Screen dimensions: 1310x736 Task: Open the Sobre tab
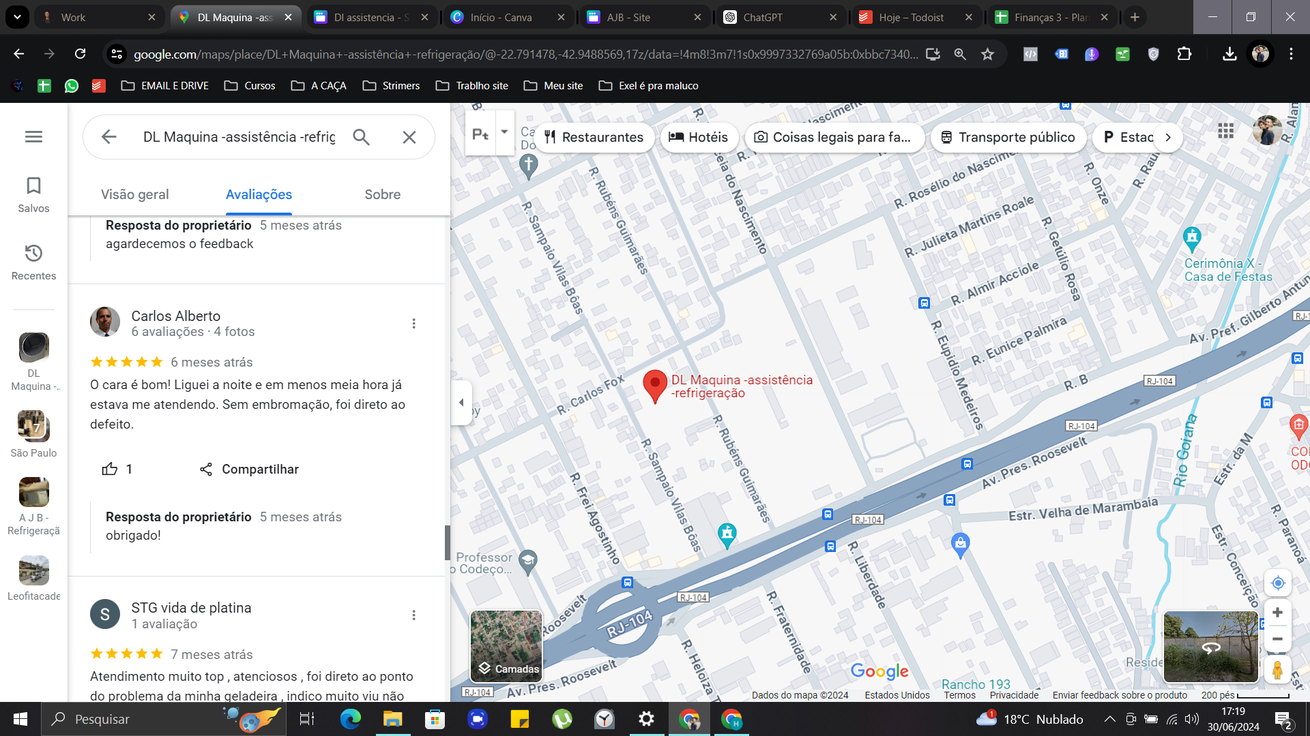383,194
